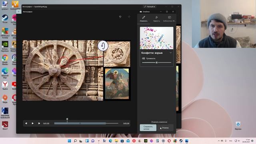Click the red circled hub on the wheel image
256x144 pixels.
click(64, 62)
